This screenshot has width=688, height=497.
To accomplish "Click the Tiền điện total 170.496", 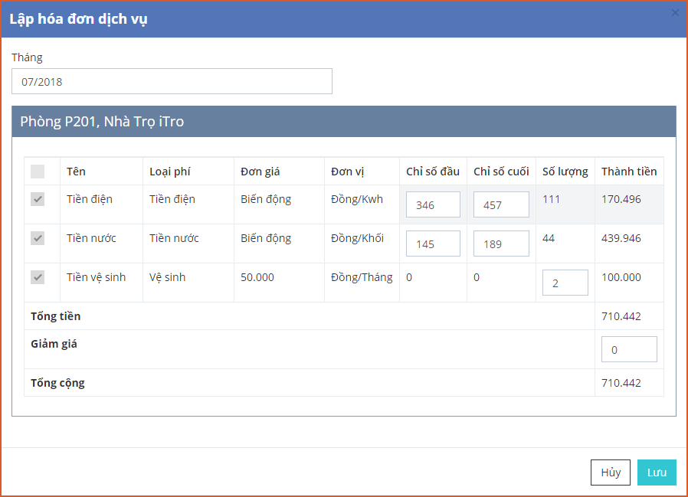I will 621,199.
